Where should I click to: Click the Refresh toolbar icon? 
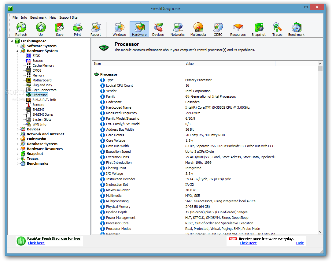(x=21, y=29)
